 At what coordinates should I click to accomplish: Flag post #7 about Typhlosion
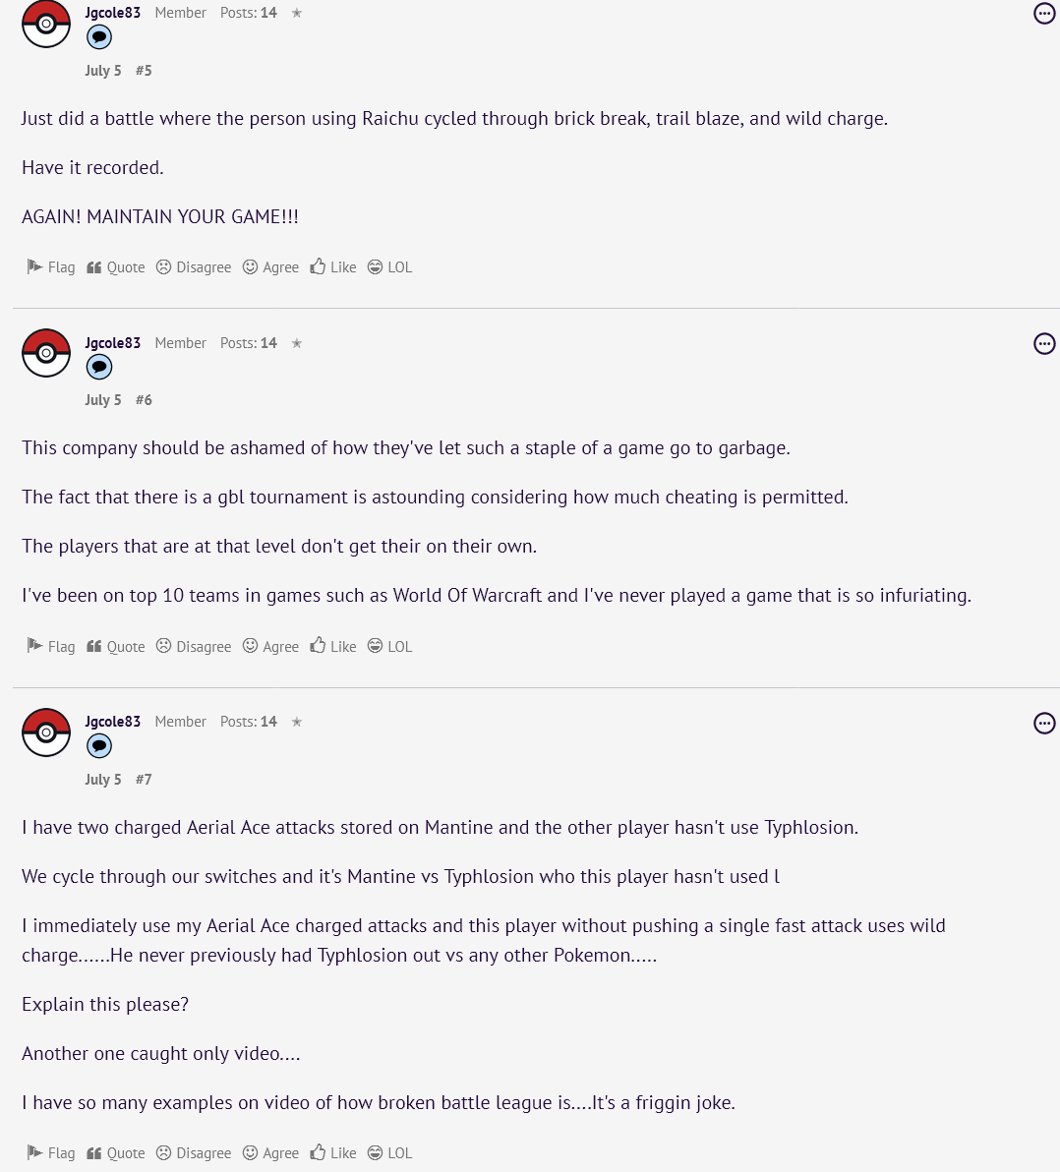51,1153
